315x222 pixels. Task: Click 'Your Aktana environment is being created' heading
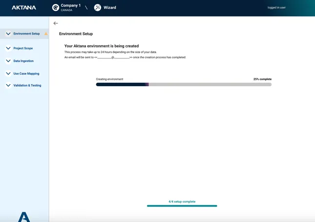click(x=102, y=46)
